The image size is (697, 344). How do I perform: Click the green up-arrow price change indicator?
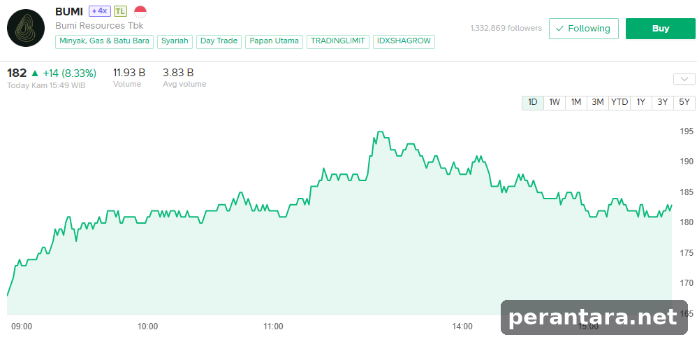[x=35, y=73]
